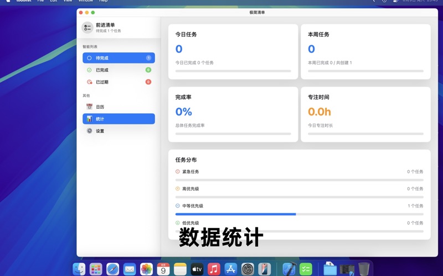The height and width of the screenshot is (276, 443).
Task: Click the 1 个任务 count for 中等优先级
Action: 415,206
